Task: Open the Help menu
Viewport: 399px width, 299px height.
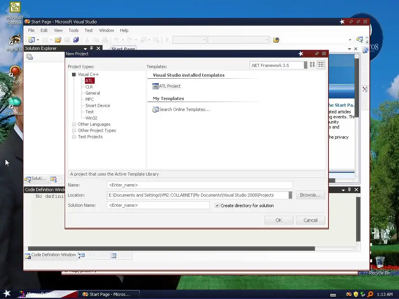Action: coord(124,30)
